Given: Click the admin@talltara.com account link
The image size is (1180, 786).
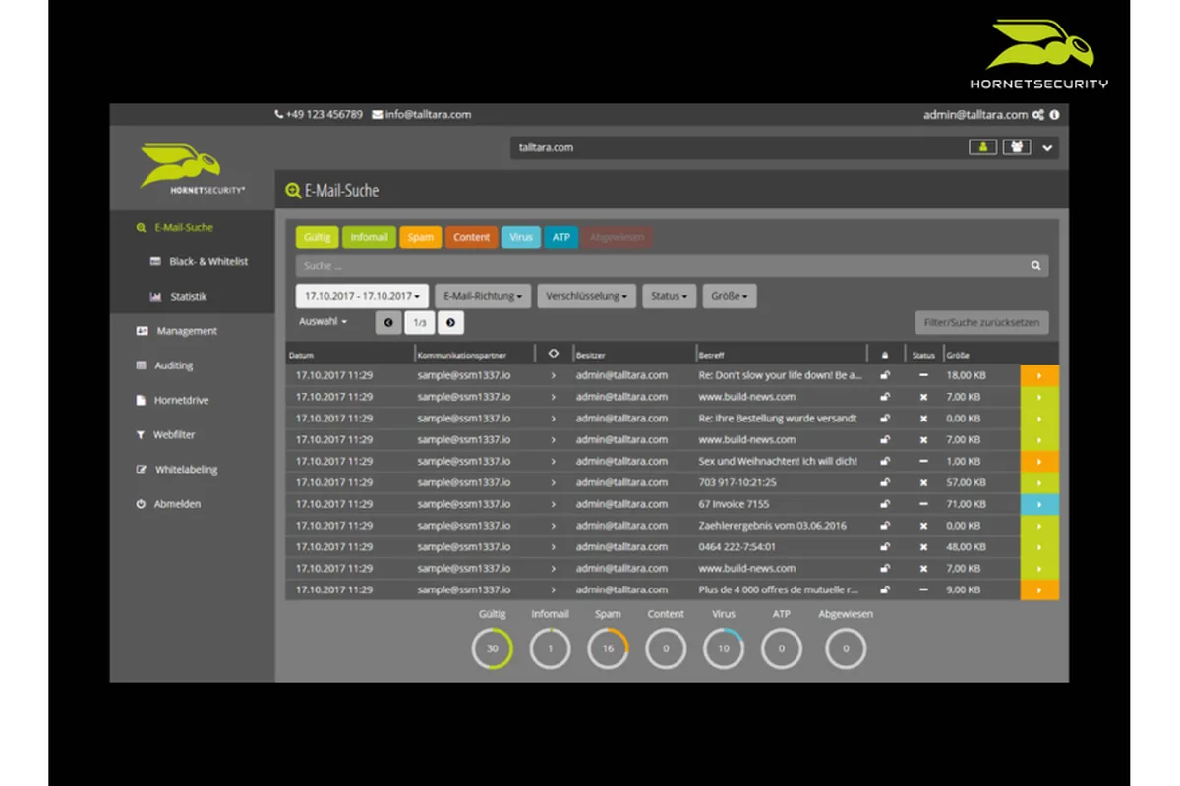Looking at the screenshot, I should [974, 115].
